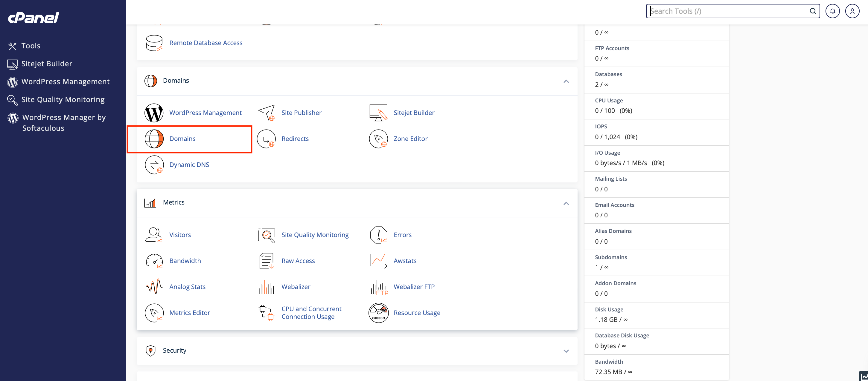
Task: Click the Resource Usage link
Action: click(x=417, y=313)
